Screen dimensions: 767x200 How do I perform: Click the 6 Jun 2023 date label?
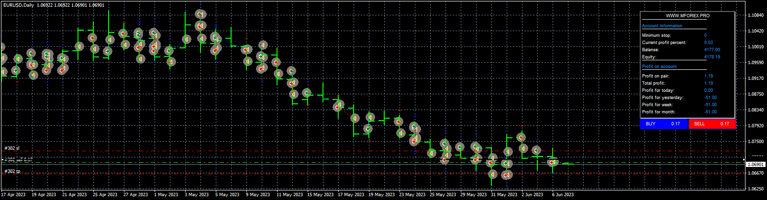(563, 195)
